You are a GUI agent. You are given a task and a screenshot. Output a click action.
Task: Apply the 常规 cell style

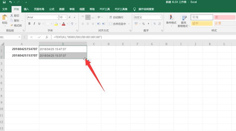202,17
